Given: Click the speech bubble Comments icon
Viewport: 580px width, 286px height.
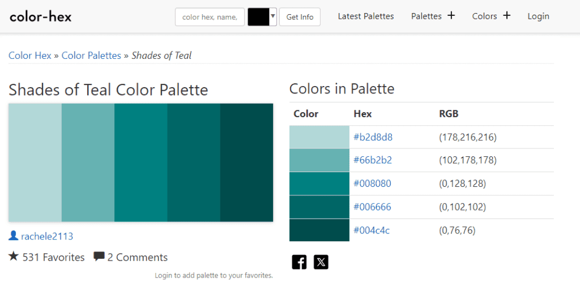Looking at the screenshot, I should [99, 257].
